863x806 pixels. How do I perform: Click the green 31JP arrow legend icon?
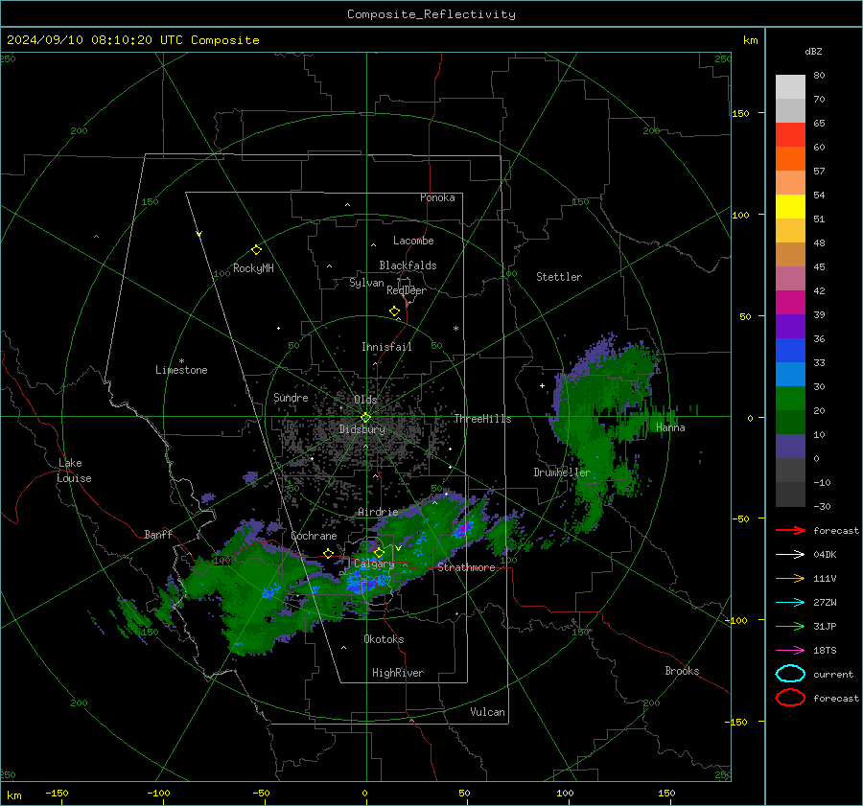click(790, 626)
